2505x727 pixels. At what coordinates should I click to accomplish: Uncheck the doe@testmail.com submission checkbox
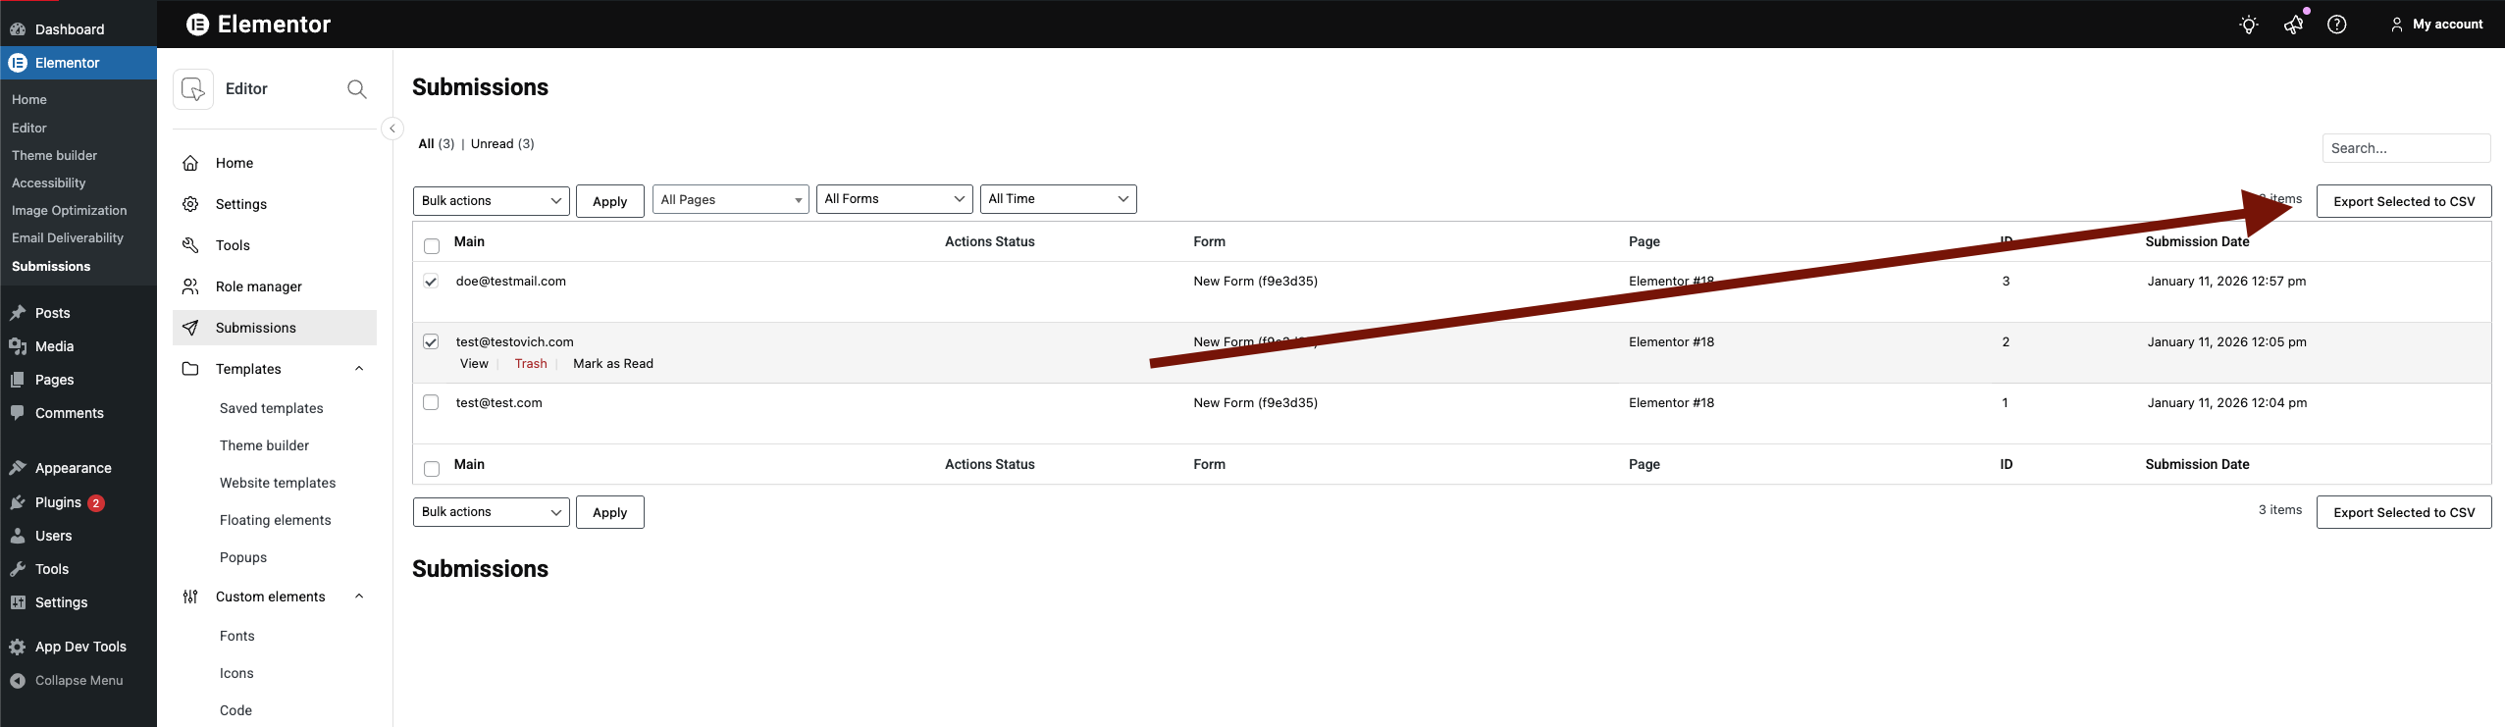pyautogui.click(x=431, y=282)
